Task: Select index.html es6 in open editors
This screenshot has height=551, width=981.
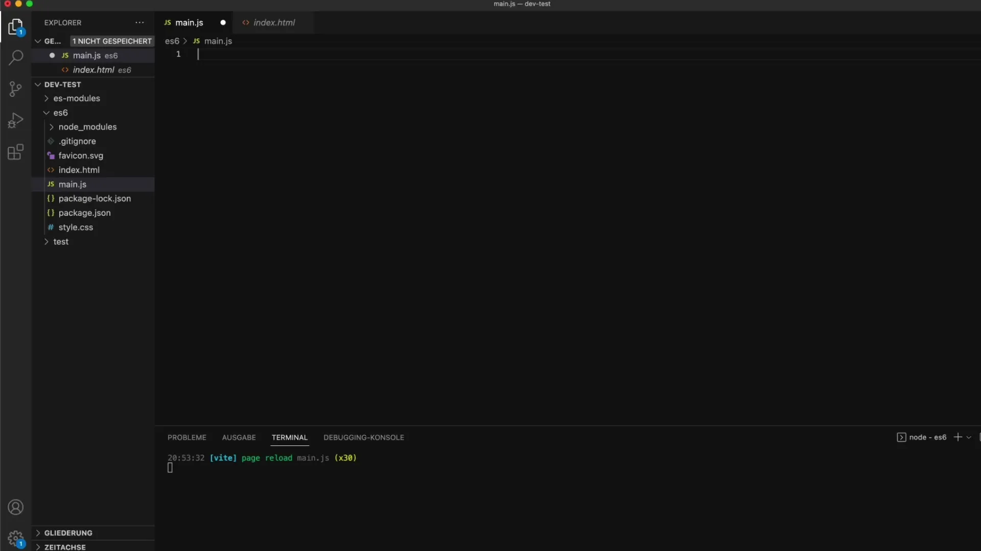Action: pyautogui.click(x=93, y=70)
